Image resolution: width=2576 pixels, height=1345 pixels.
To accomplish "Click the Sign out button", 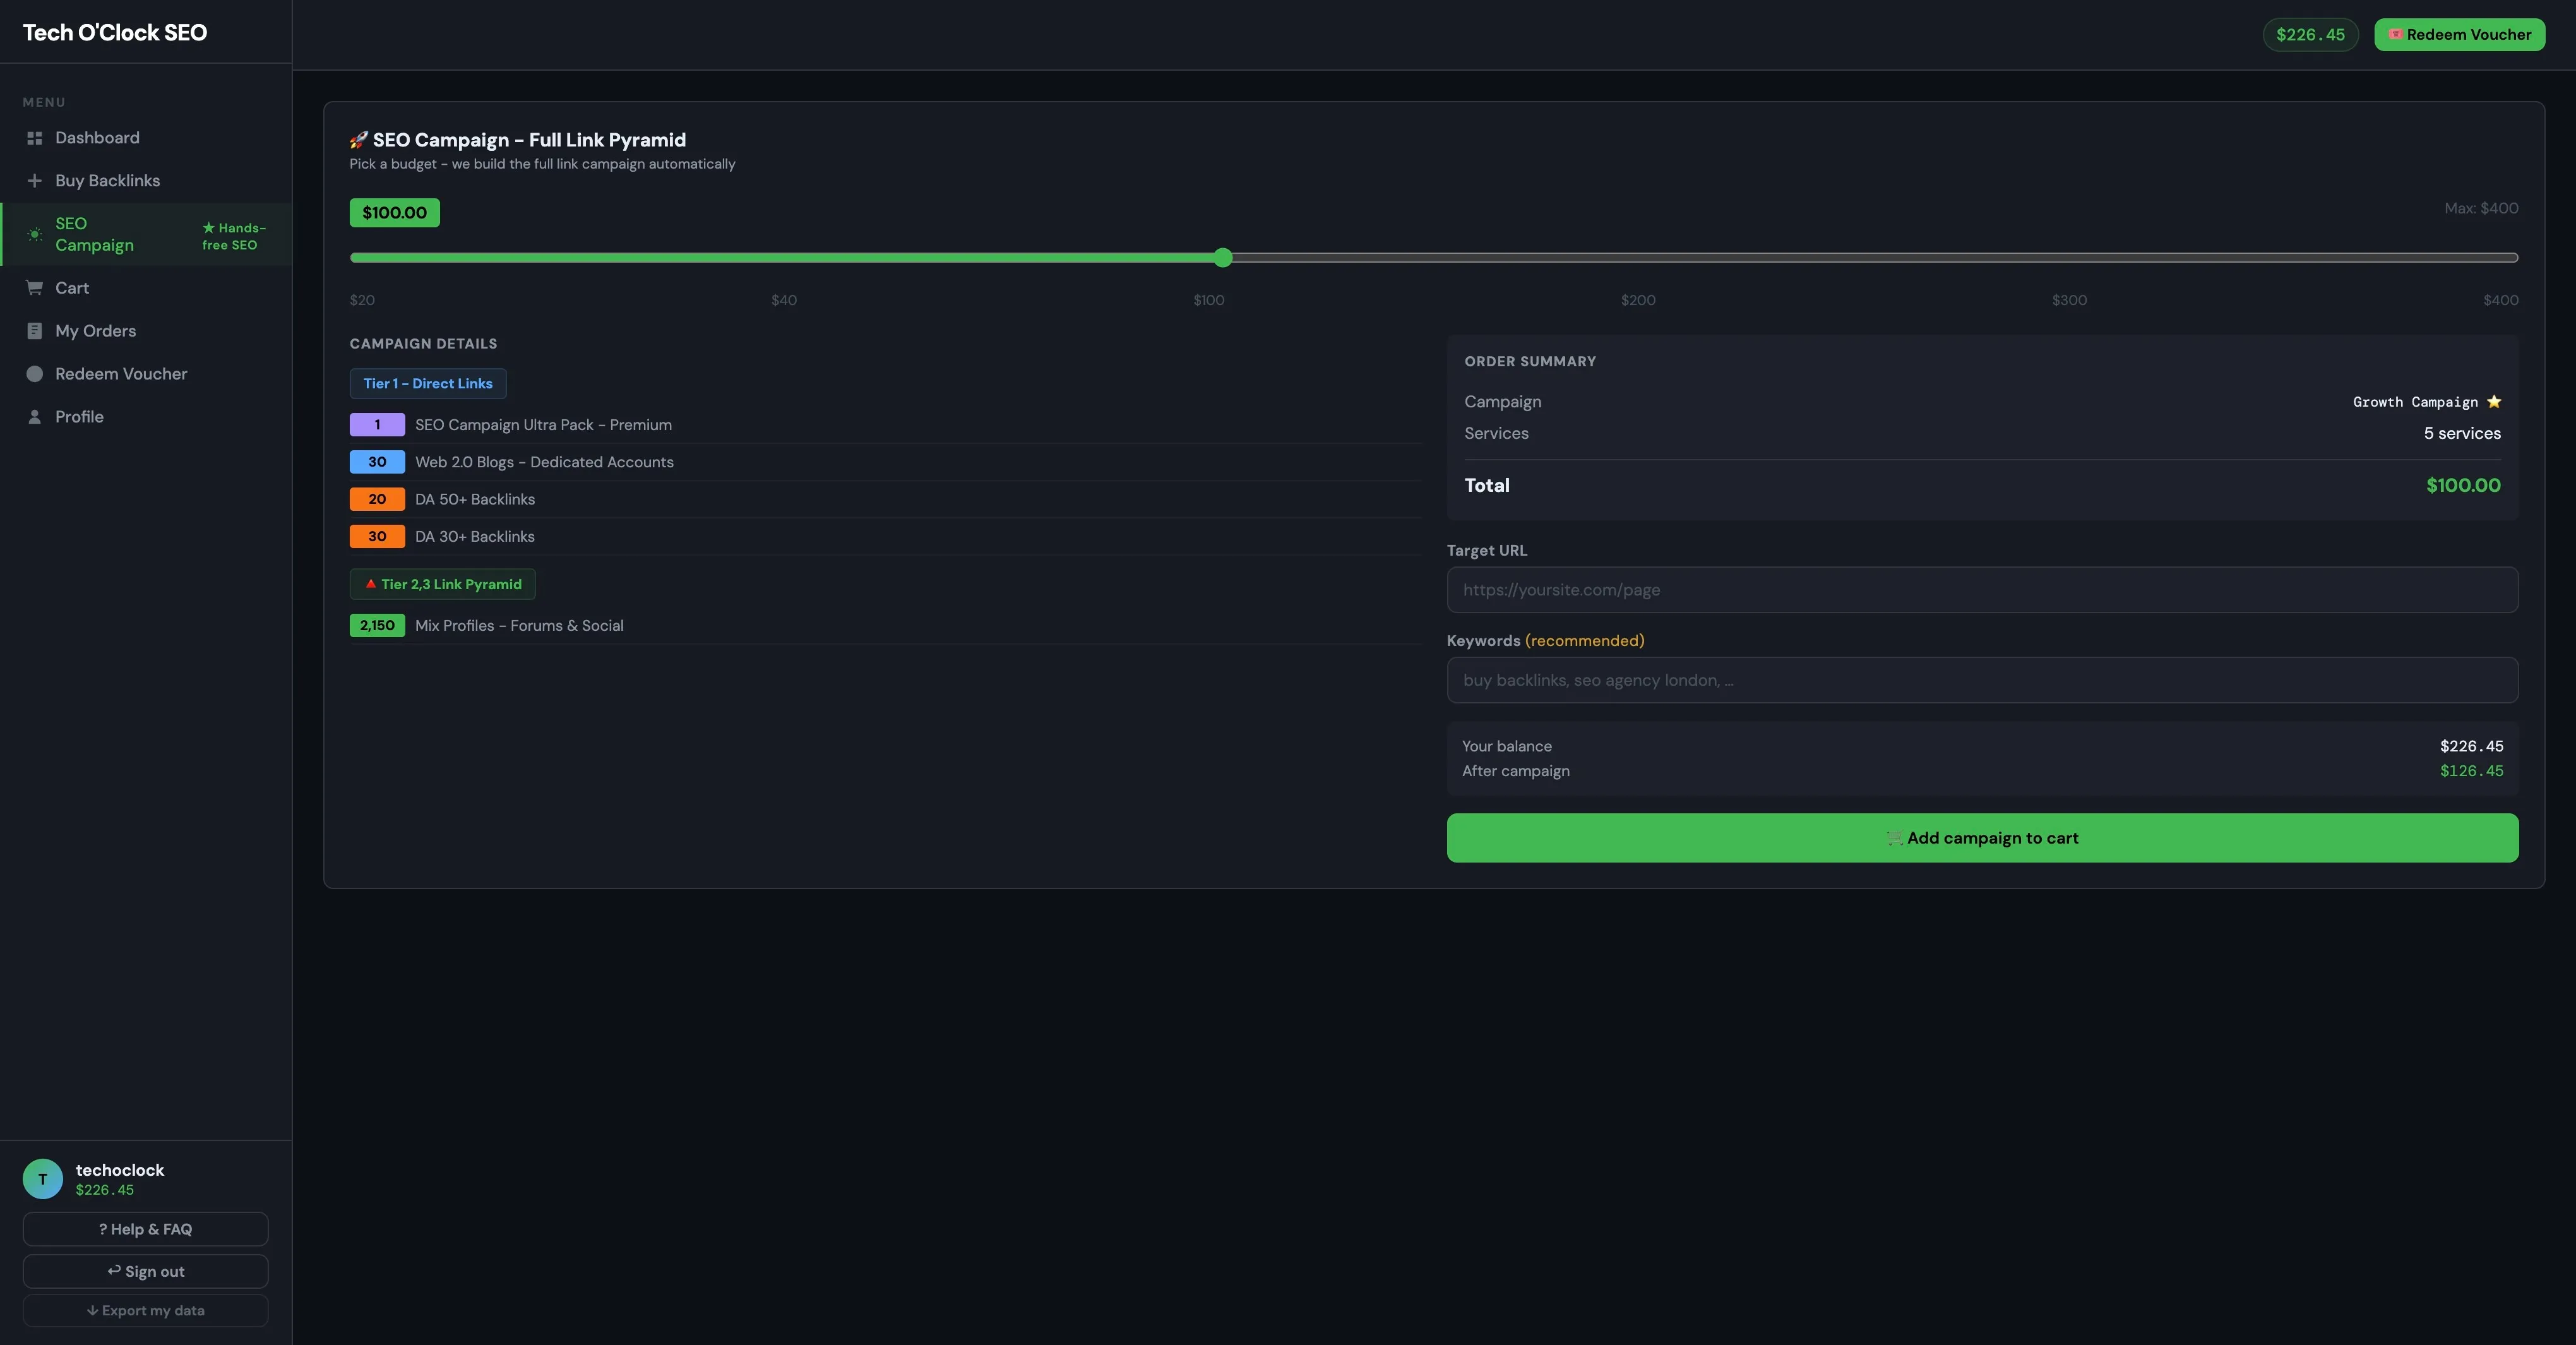I will 145,1271.
